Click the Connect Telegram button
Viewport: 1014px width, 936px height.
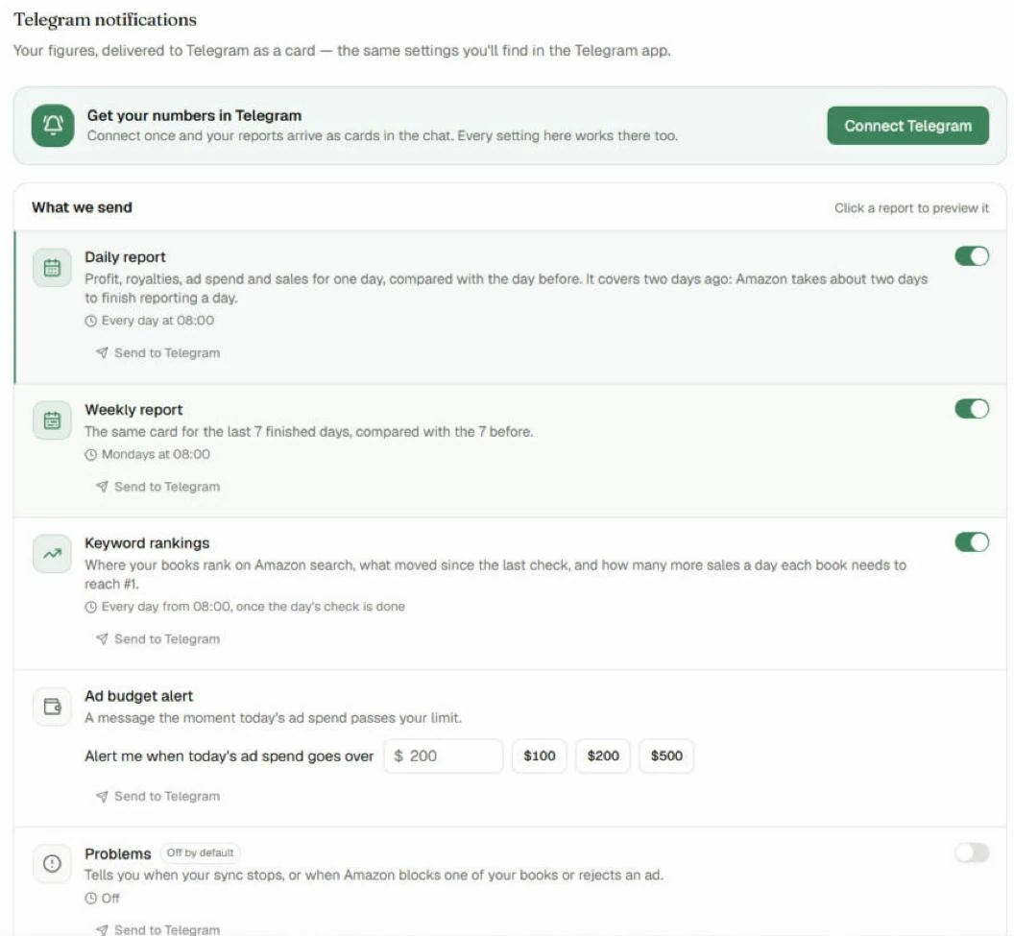pyautogui.click(x=908, y=126)
